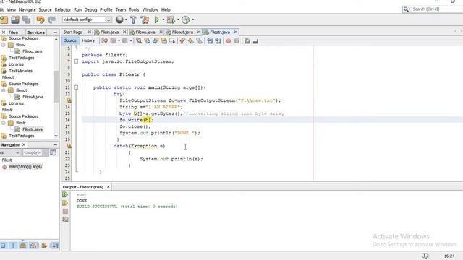Screen dimensions: 463x260
Task: Collapse main method code fold on line 11
Action: [76, 87]
